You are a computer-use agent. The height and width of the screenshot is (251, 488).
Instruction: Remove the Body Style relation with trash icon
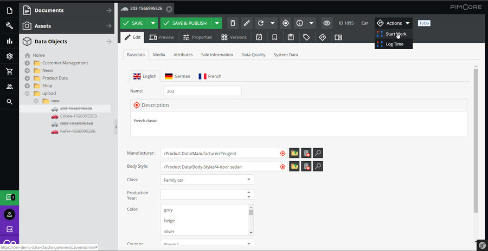click(x=306, y=167)
